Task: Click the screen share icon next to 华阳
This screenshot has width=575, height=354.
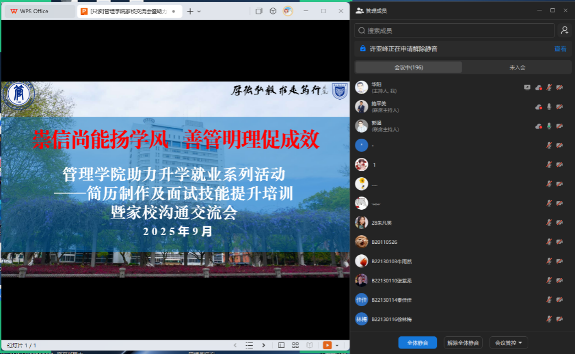Action: (527, 88)
